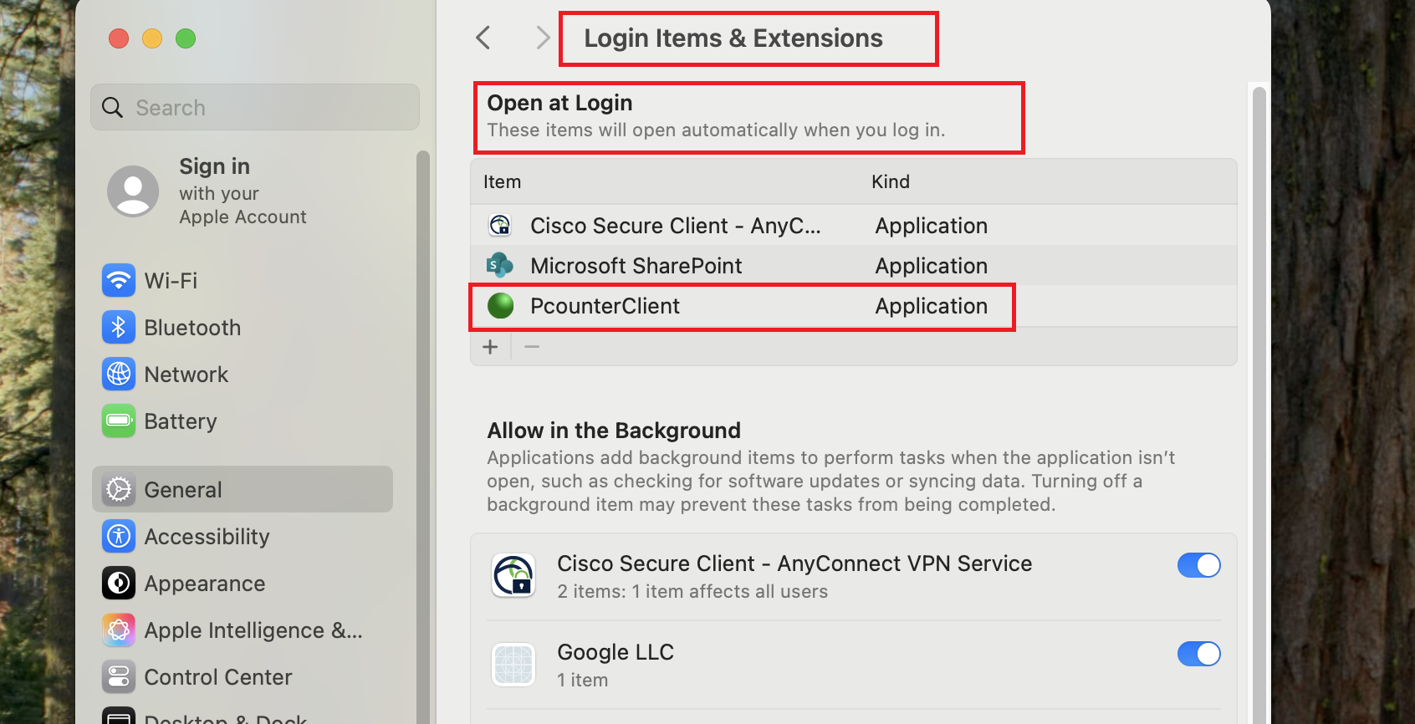
Task: Click the Search field in sidebar
Action: 255,107
